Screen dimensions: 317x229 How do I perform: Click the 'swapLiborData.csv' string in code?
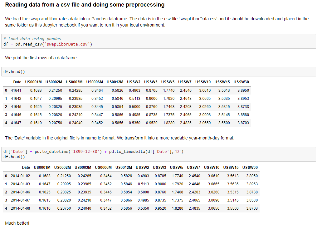(x=67, y=44)
